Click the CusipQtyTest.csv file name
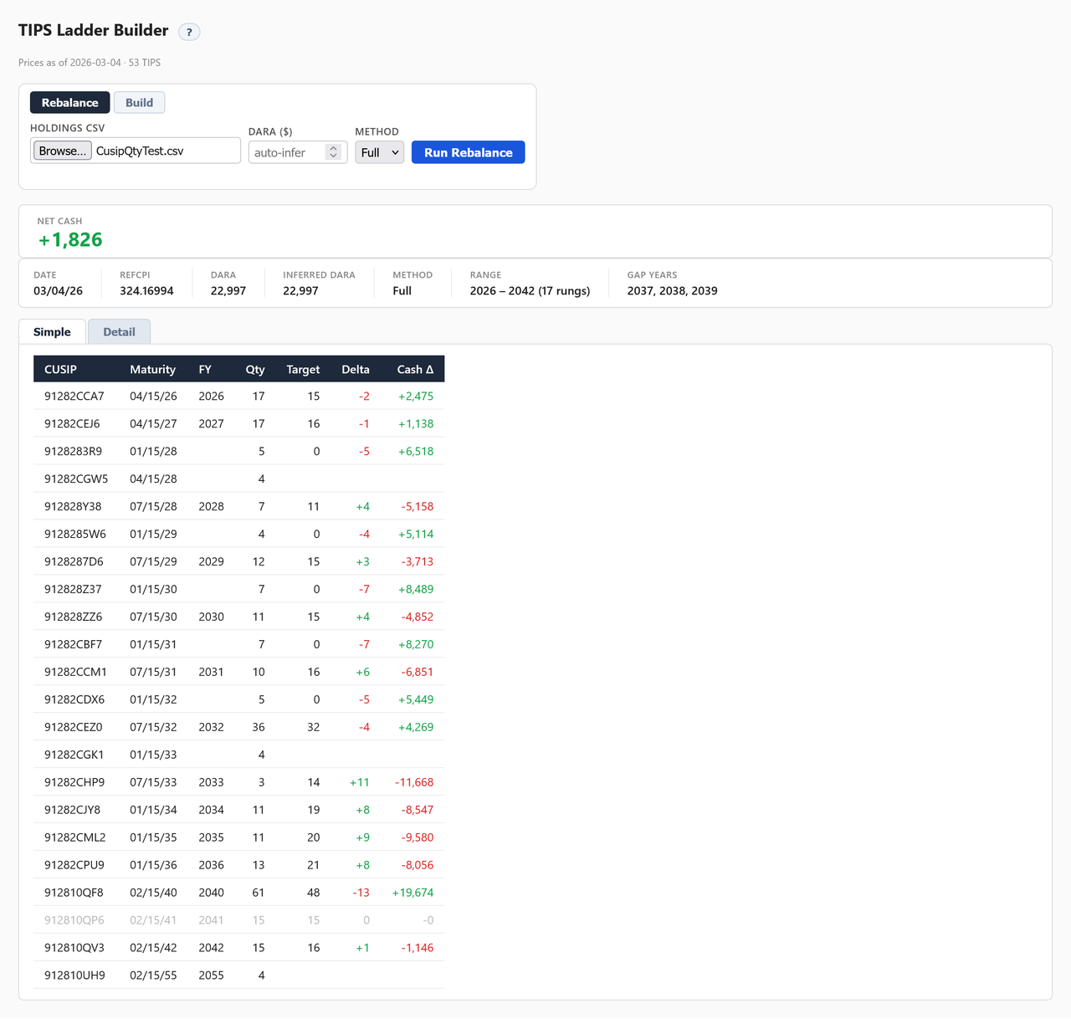The width and height of the screenshot is (1071, 1019). coord(140,151)
